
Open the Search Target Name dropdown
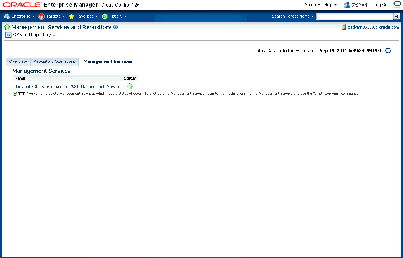[x=293, y=16]
